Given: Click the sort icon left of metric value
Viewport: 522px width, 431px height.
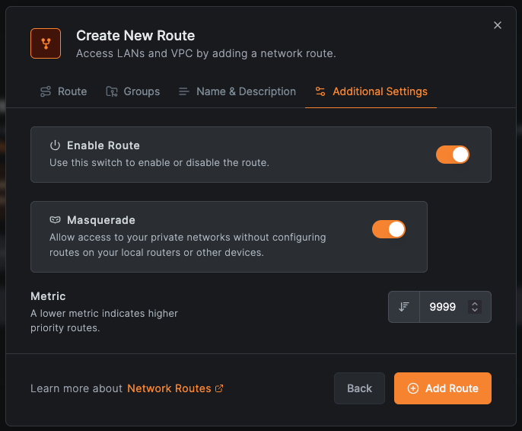Looking at the screenshot, I should 404,307.
